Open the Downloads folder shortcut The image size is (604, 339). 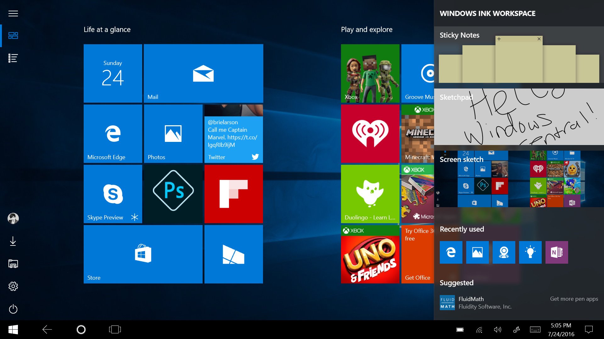13,241
